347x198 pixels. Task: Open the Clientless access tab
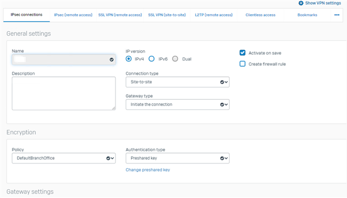[x=260, y=15]
